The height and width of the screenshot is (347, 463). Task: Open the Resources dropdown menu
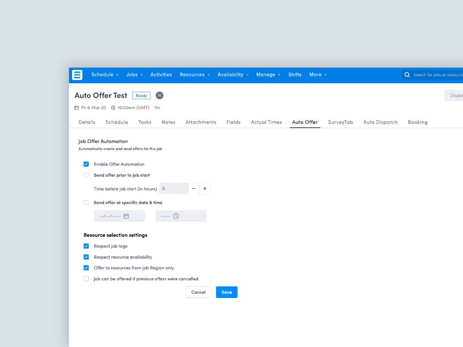tap(195, 74)
